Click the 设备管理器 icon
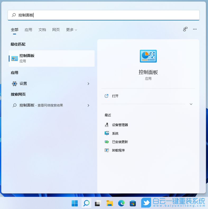Viewport: 208px width, 209px height. pos(107,125)
